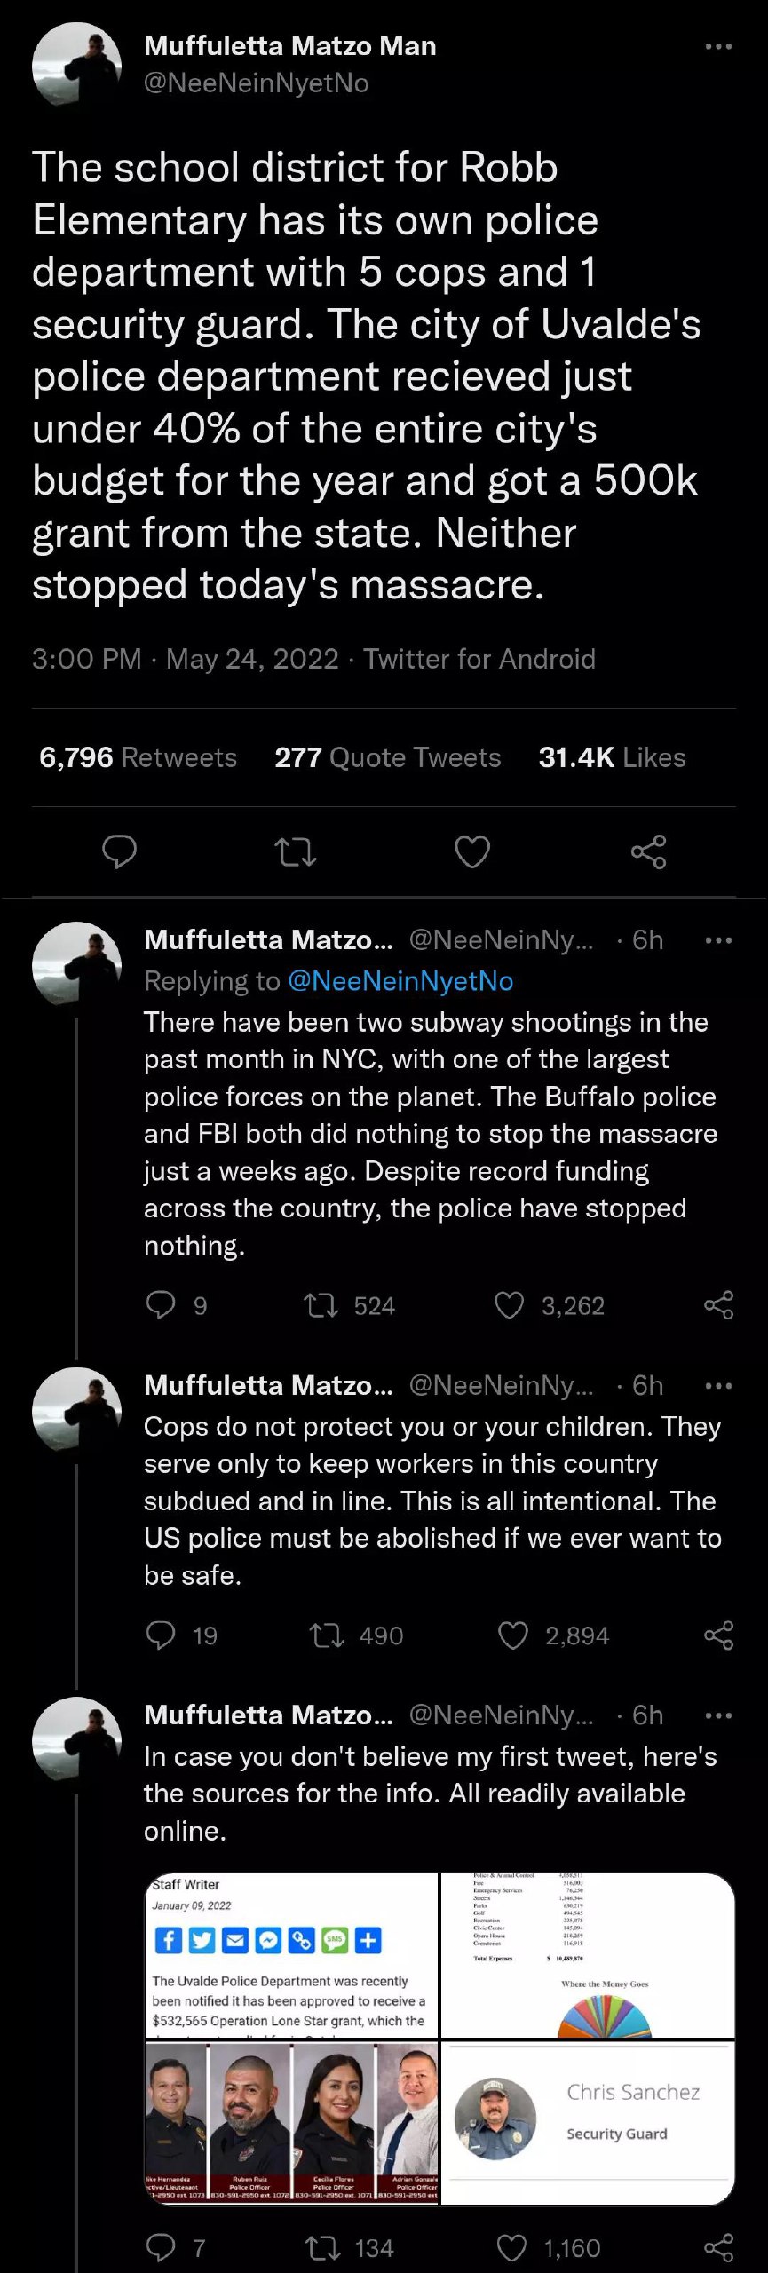Open more options on subway shootings reply
The height and width of the screenshot is (2273, 768).
point(717,940)
